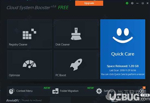
Task: Select the 'Optimizer' label text
Action: coord(14,75)
